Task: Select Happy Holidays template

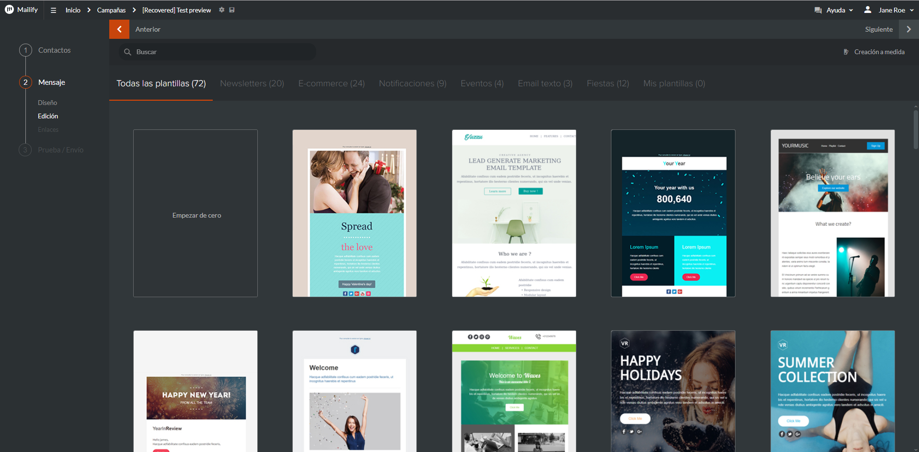Action: point(673,391)
